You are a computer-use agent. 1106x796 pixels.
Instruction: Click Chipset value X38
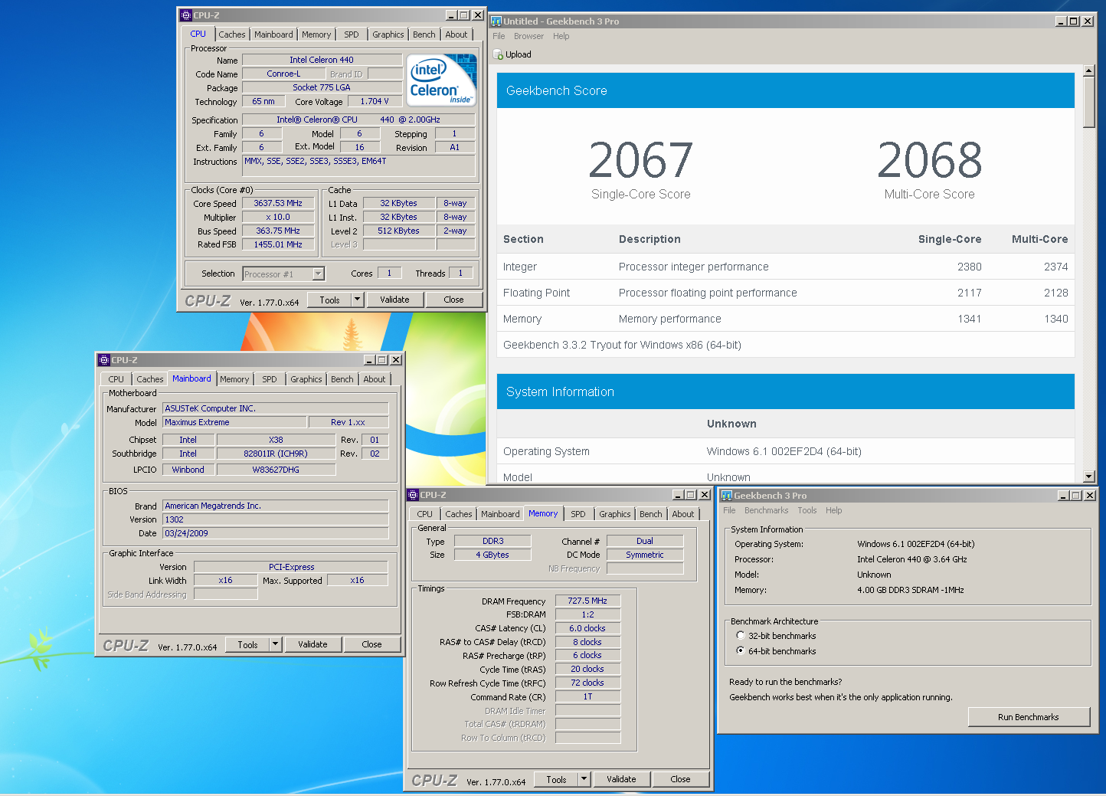coord(276,440)
